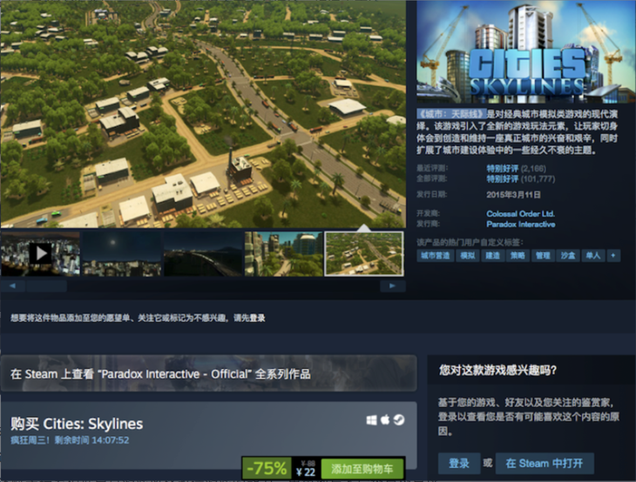Select the night moon screenshot thumbnail

coord(121,254)
